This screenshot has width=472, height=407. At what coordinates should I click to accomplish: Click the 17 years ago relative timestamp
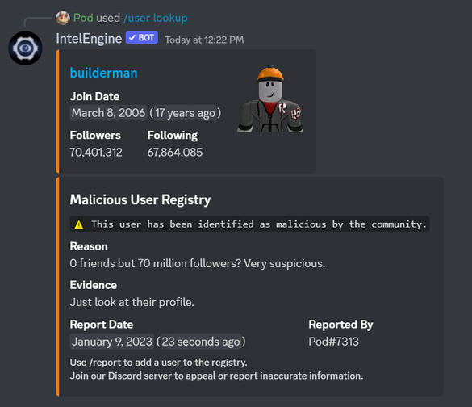click(186, 113)
